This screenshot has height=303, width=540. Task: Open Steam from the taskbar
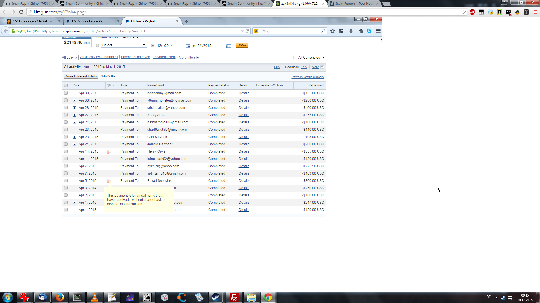[x=216, y=297]
